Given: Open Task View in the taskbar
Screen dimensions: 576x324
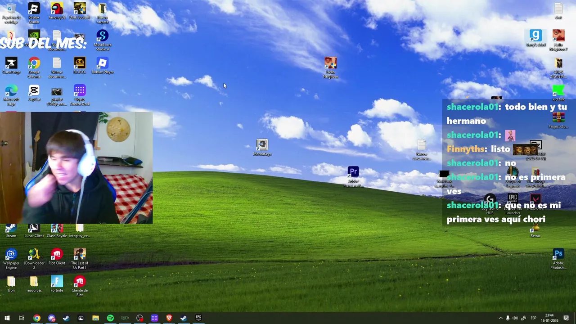Looking at the screenshot, I should 21,318.
